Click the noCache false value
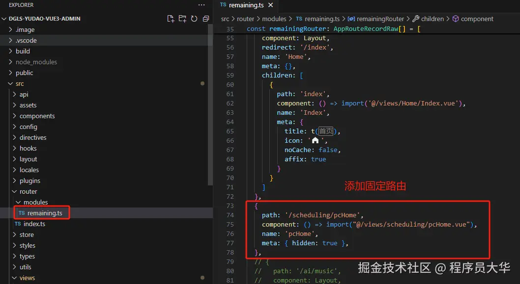Viewport: 520px width, 284px height. (328, 150)
